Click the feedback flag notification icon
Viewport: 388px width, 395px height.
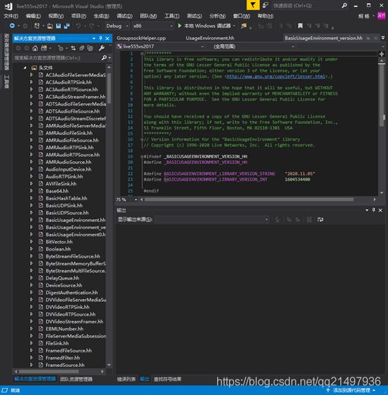point(253,5)
